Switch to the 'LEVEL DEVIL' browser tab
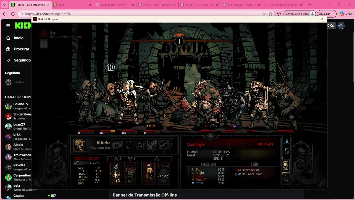355x200 pixels. click(241, 5)
